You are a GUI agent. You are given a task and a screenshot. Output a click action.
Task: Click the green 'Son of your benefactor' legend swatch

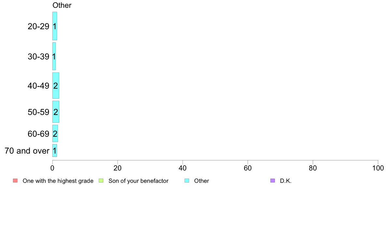[x=101, y=181]
